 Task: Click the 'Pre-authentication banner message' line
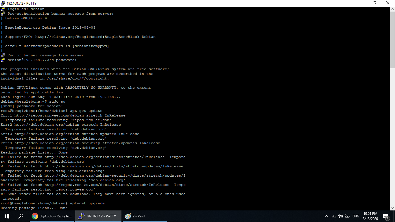coord(61,14)
